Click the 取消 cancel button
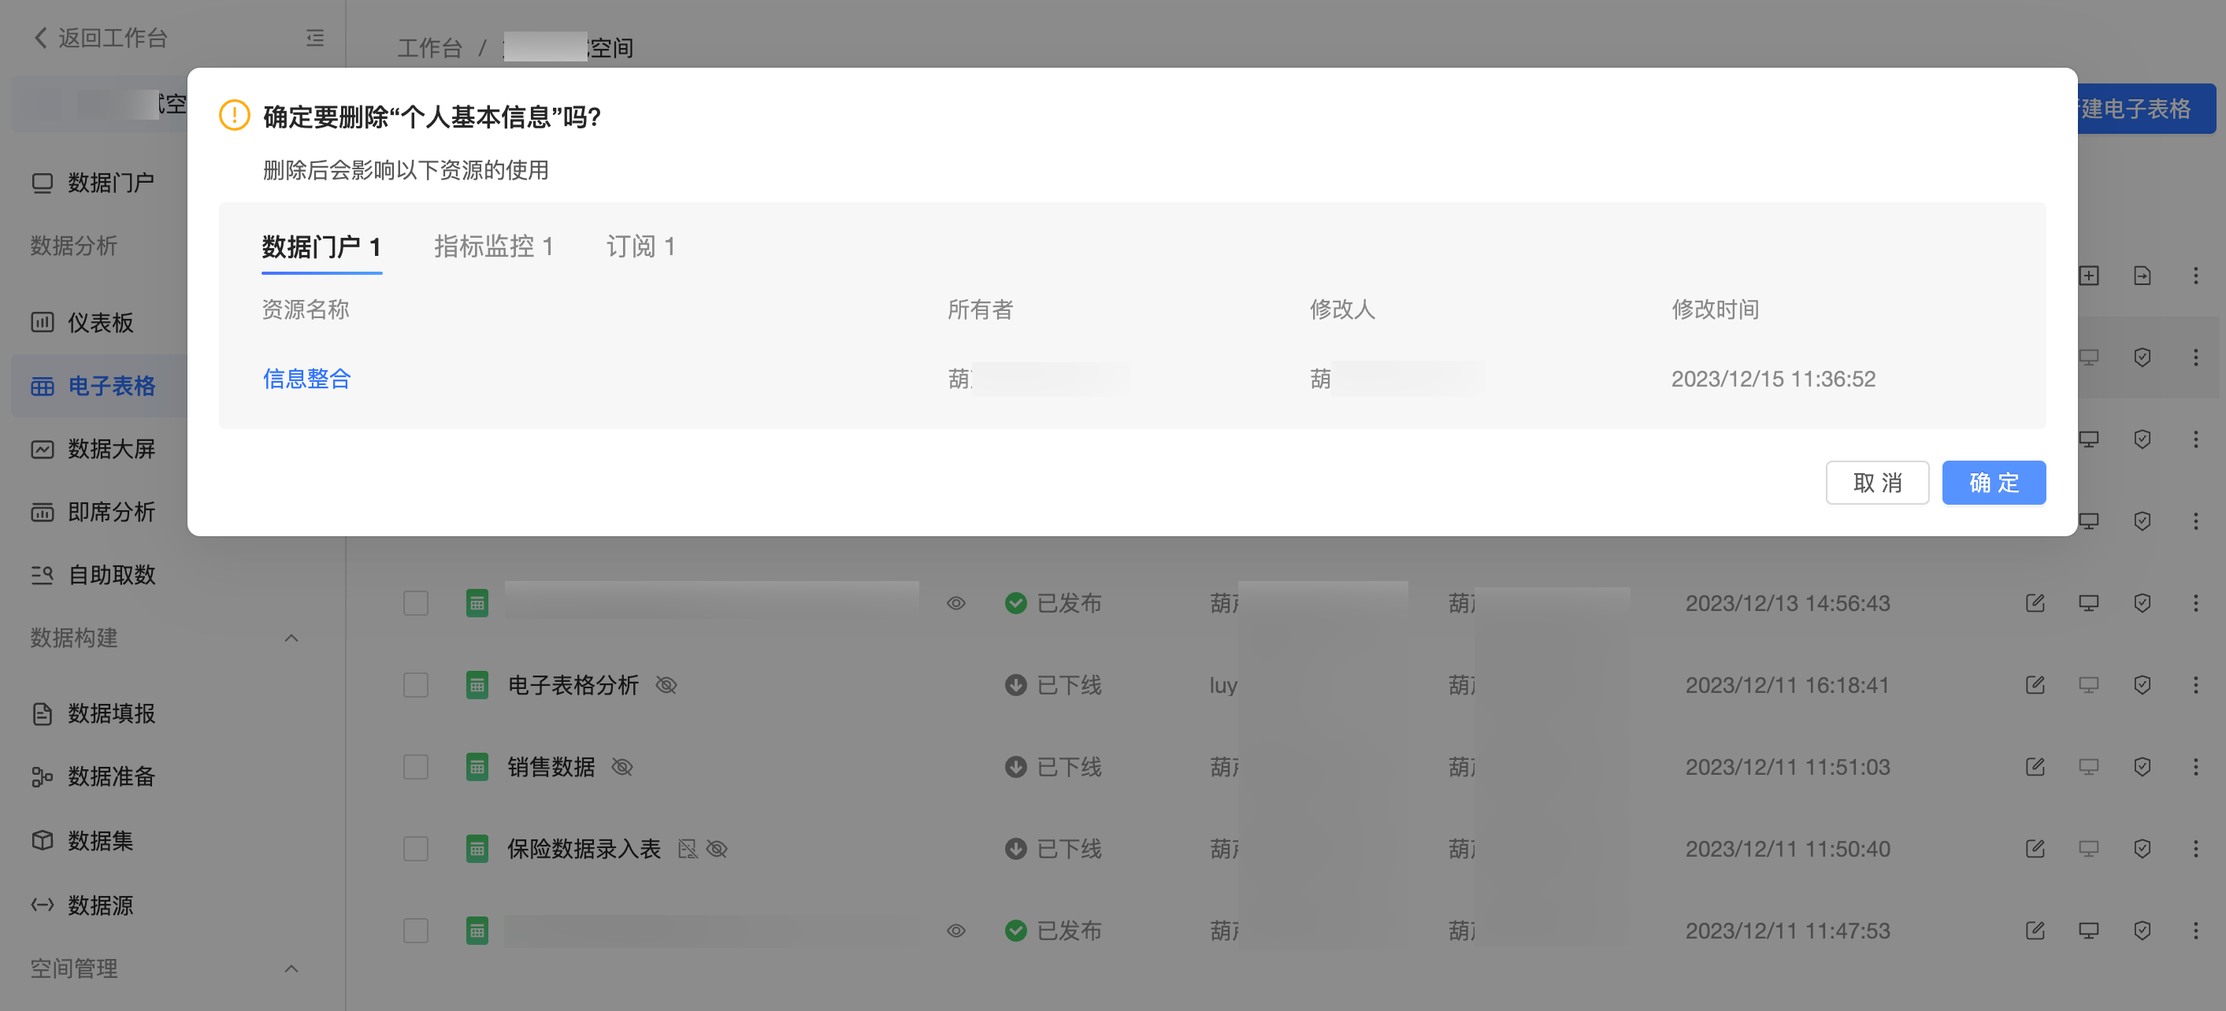Screen dimensions: 2226x1011 (1876, 482)
